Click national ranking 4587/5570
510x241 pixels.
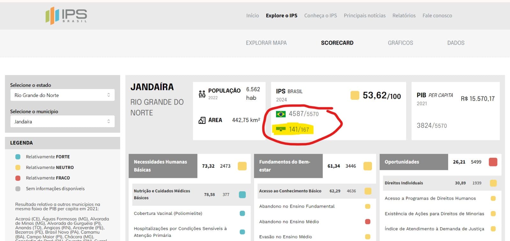304,114
